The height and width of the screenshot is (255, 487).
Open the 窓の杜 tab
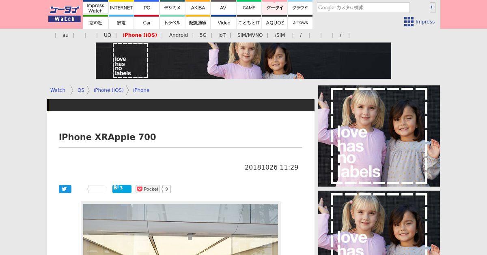click(95, 22)
